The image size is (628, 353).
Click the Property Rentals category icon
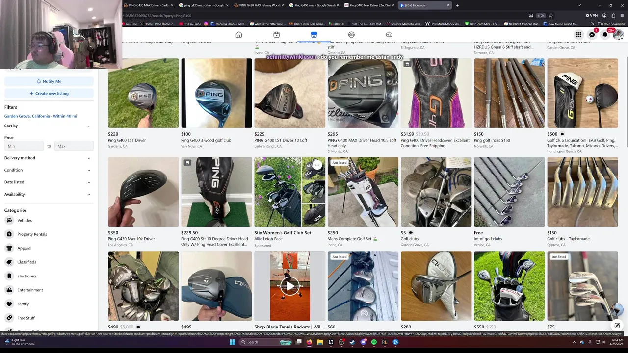click(x=9, y=234)
